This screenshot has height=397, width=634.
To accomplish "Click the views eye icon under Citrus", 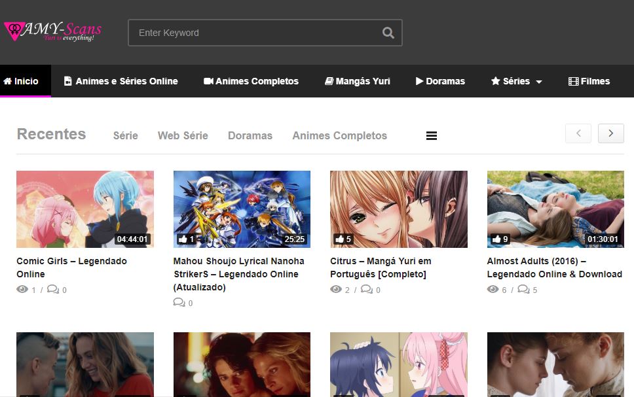I will [336, 289].
